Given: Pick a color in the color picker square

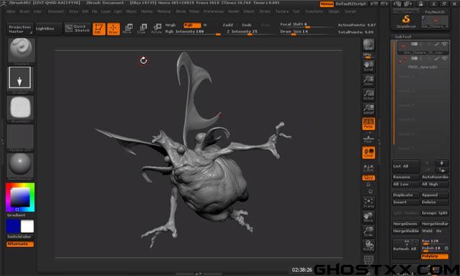Looking at the screenshot, I should coord(20,197).
